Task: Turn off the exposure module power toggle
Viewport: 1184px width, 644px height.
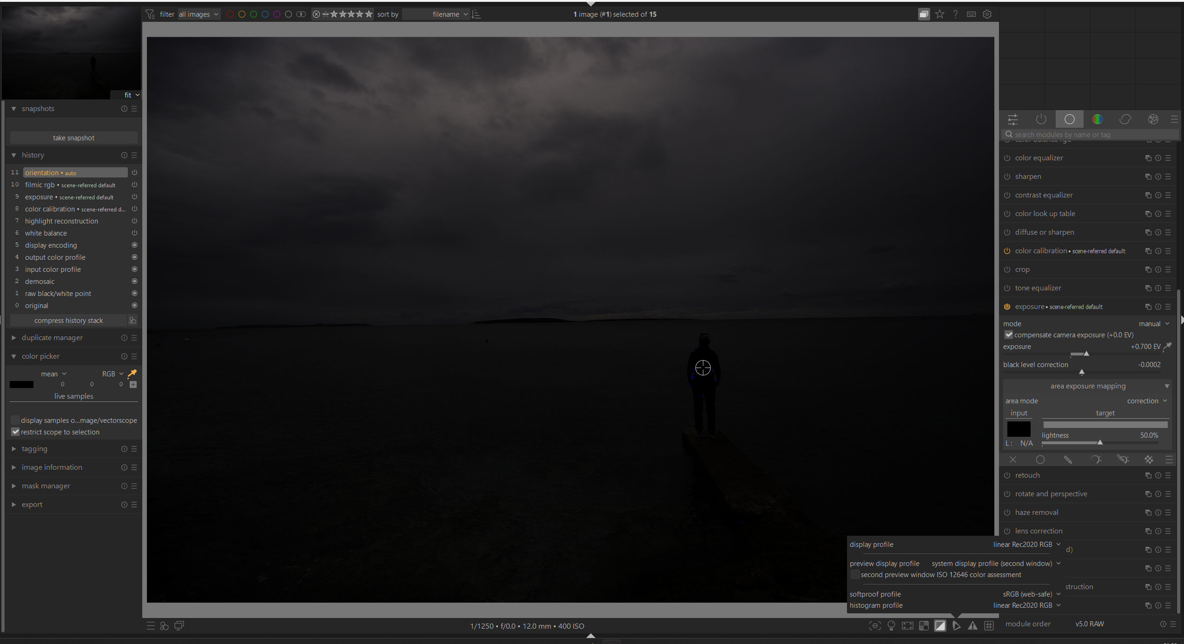Action: [x=1007, y=307]
